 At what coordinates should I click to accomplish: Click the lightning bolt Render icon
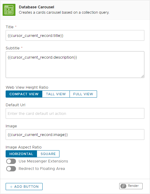click(x=123, y=186)
